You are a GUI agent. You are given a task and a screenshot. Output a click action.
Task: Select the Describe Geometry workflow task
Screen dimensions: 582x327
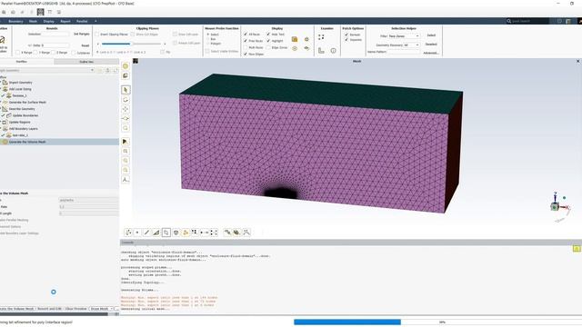(22, 109)
